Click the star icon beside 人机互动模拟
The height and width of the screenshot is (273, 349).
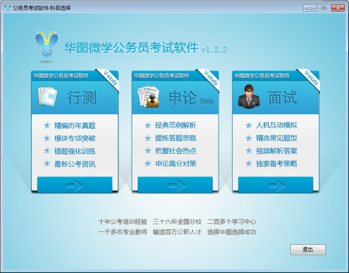pos(249,125)
